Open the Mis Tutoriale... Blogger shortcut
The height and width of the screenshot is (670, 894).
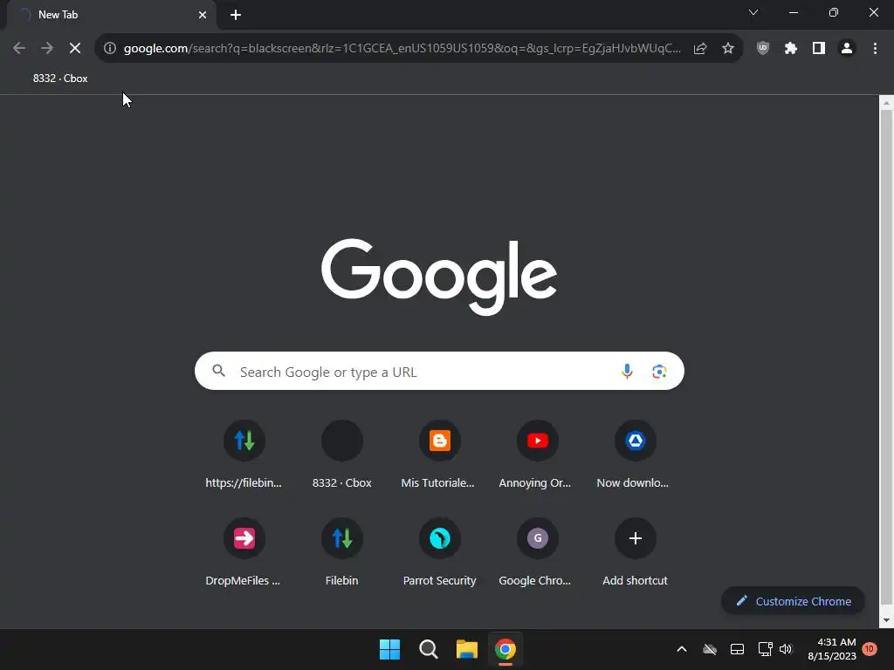click(440, 455)
